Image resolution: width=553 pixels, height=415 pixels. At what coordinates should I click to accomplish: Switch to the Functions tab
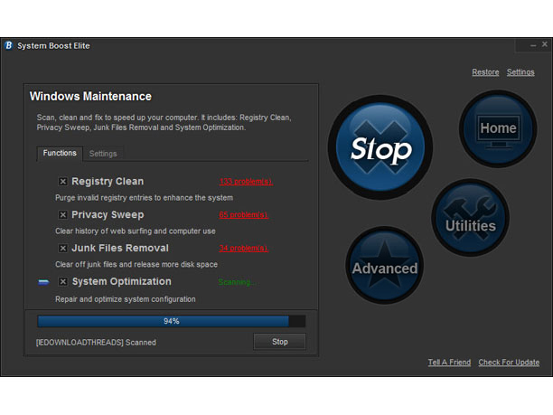point(60,154)
